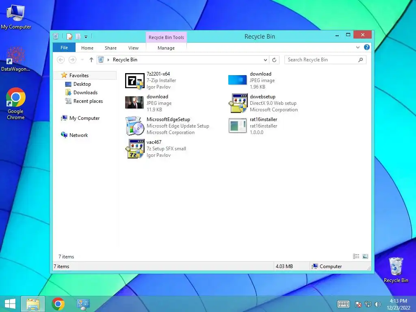Select the download JPEG image of 1.96 KB
This screenshot has height=312, width=416.
tap(251, 80)
